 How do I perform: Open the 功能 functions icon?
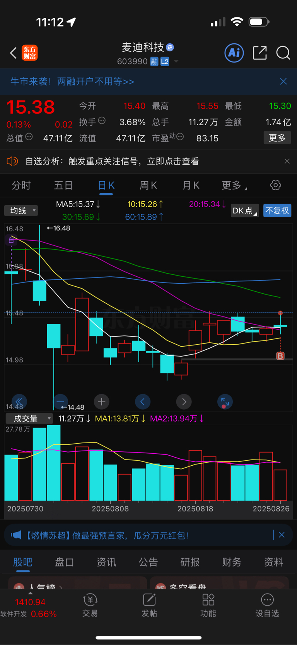coord(208,606)
